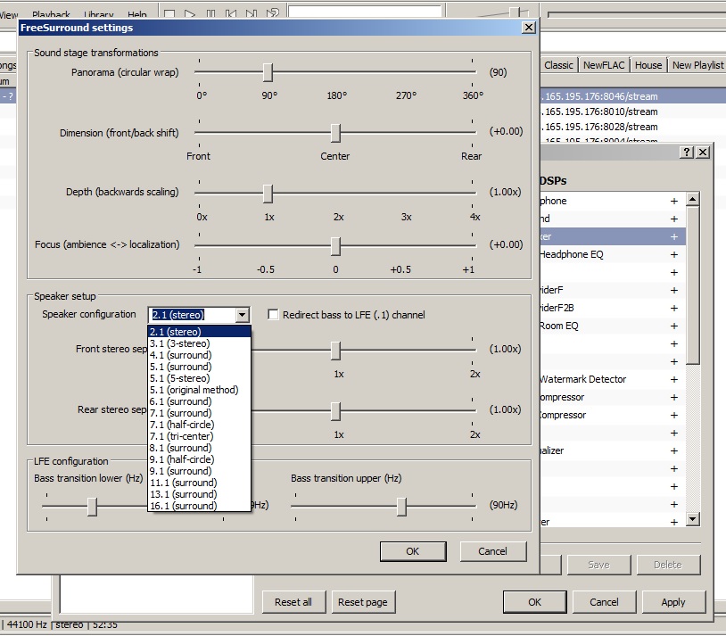Screen dimensions: 726x636
Task: Add Headphone EQ DSP with plus icon
Action: click(674, 254)
